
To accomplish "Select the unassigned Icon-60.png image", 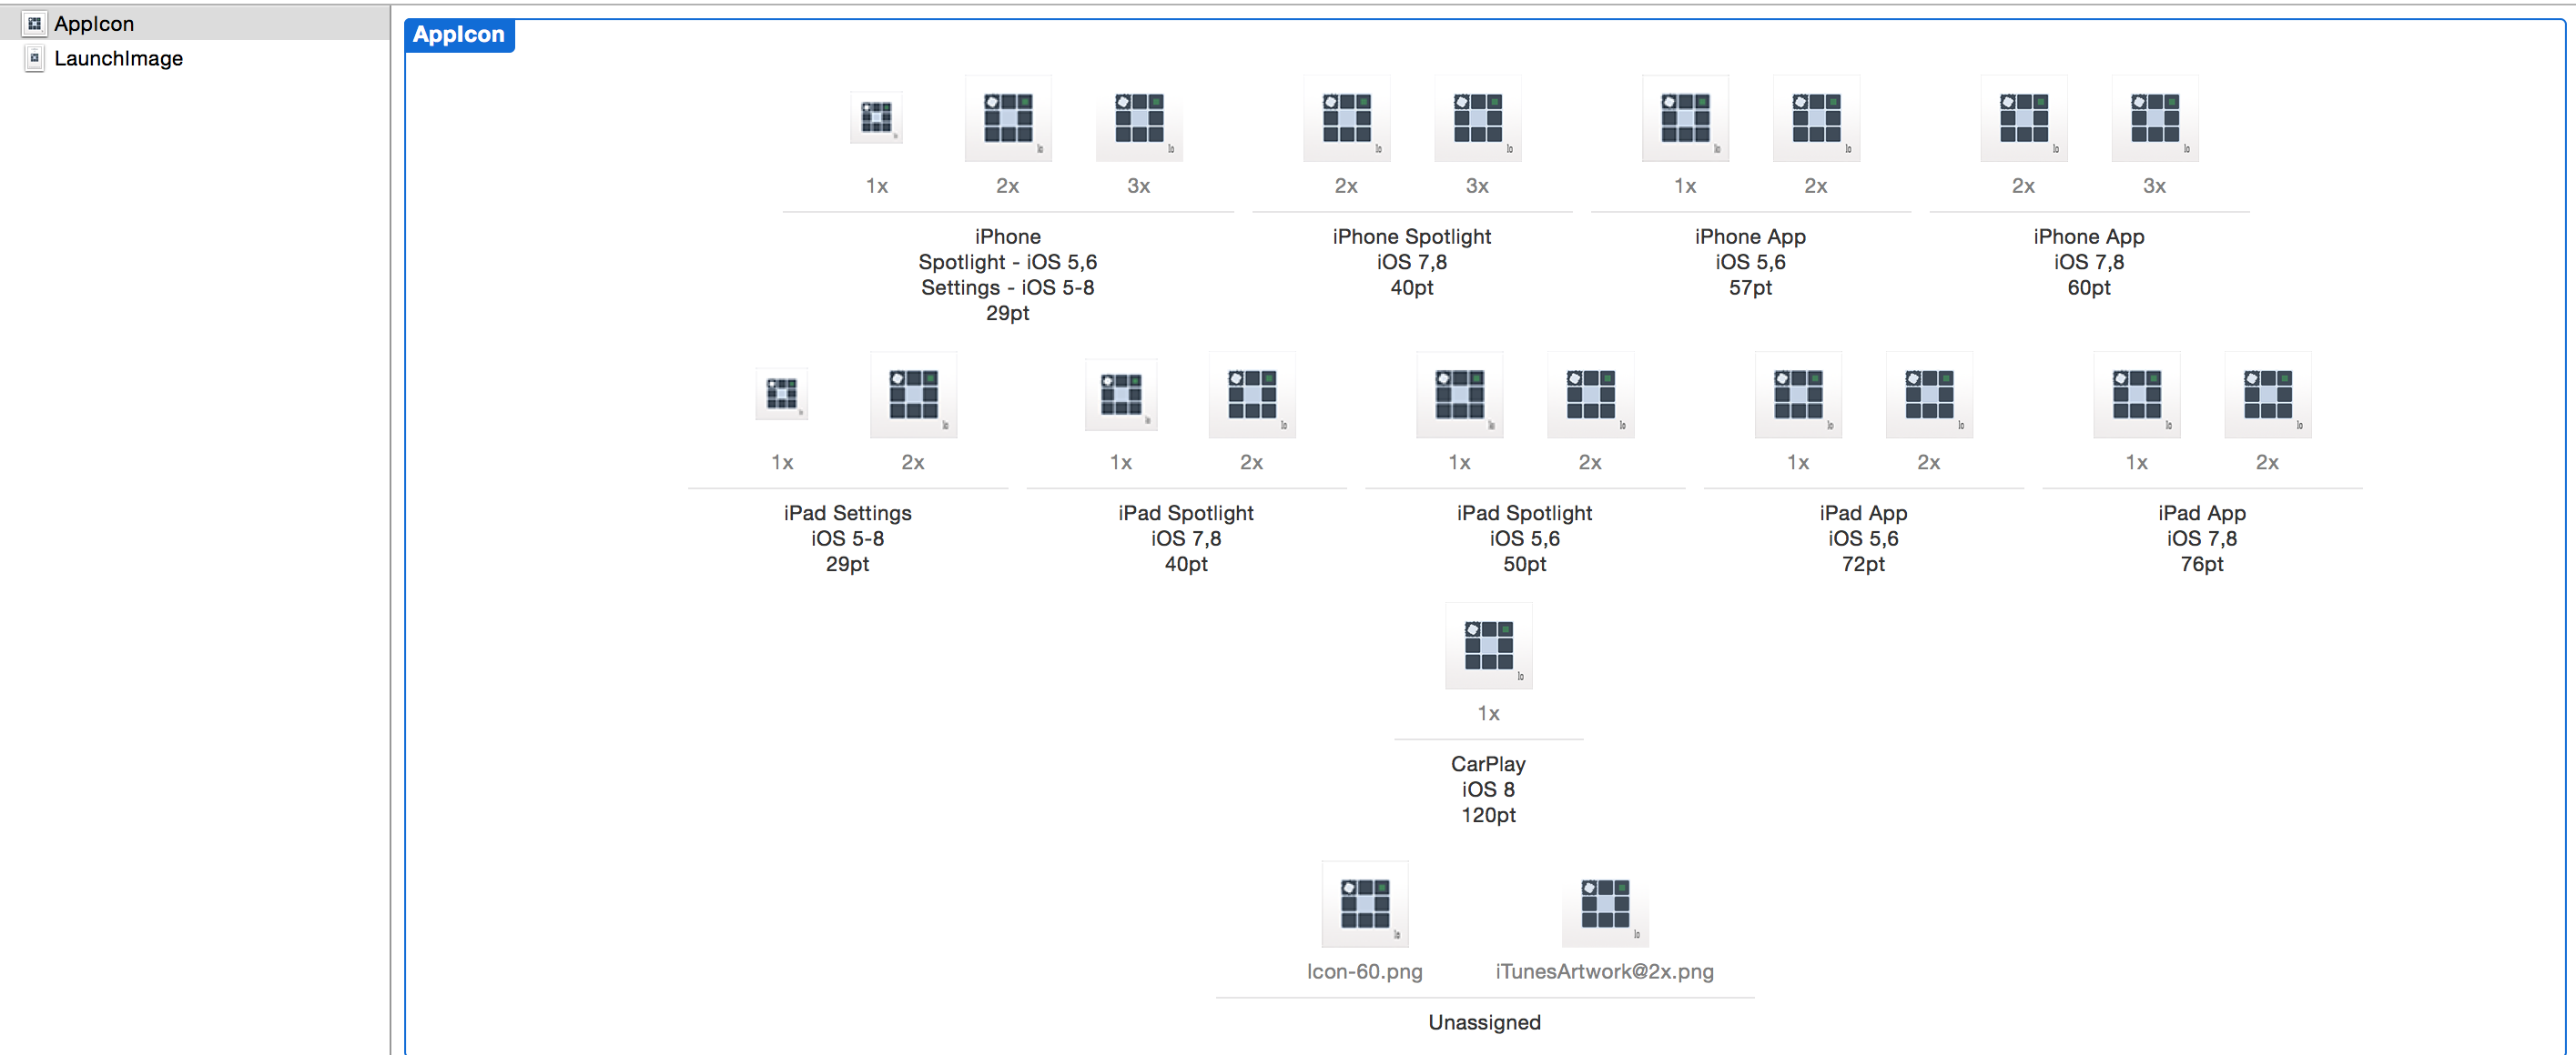I will coord(1365,904).
